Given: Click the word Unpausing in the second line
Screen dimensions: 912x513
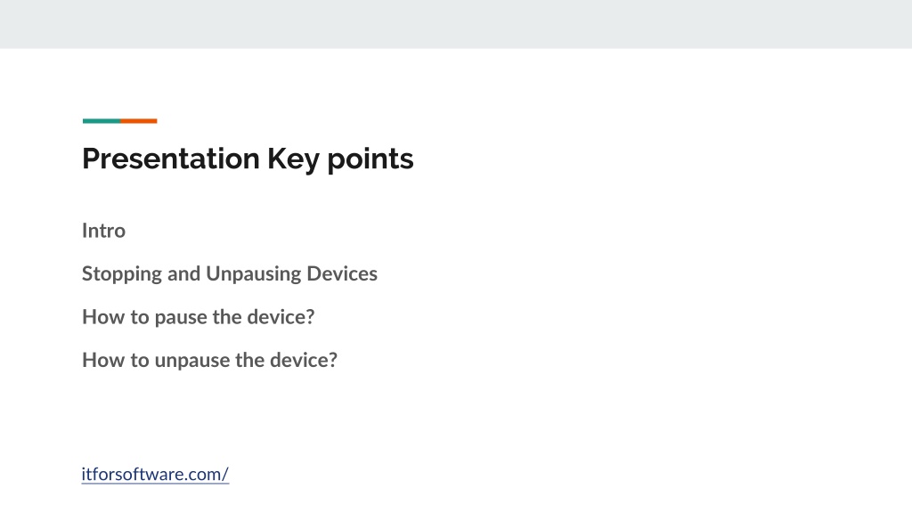Looking at the screenshot, I should pyautogui.click(x=254, y=274).
